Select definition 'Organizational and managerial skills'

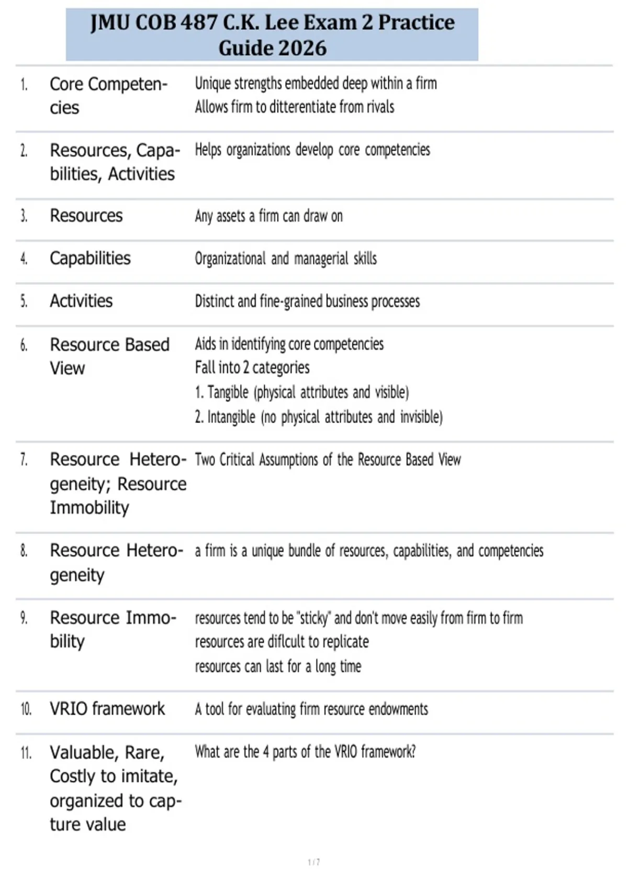(286, 259)
